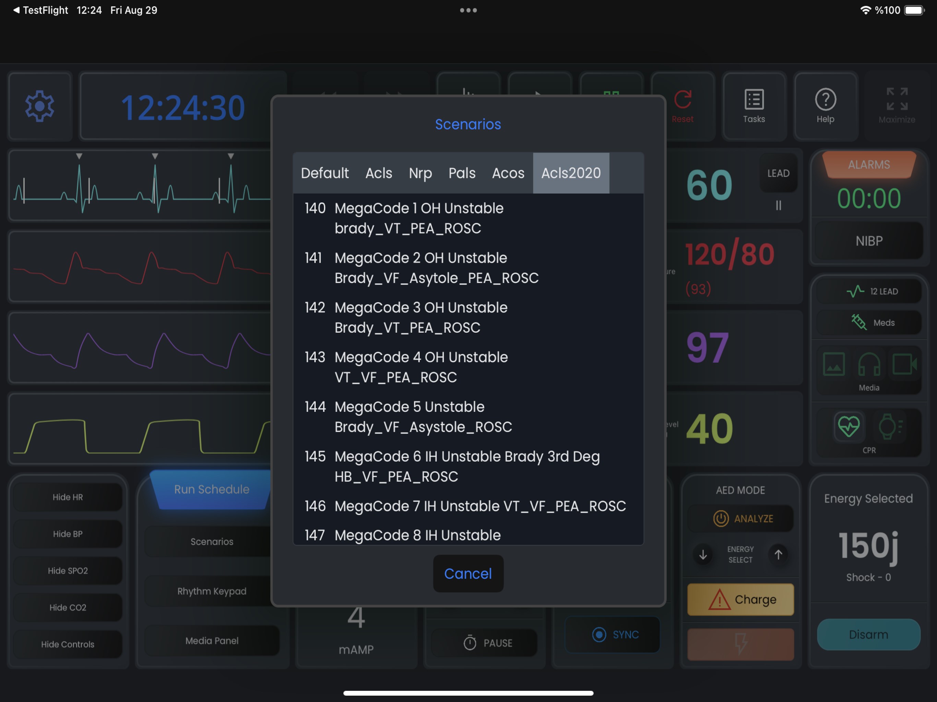Screen dimensions: 937x702
Task: Switch to the Nrp tab
Action: pos(420,173)
